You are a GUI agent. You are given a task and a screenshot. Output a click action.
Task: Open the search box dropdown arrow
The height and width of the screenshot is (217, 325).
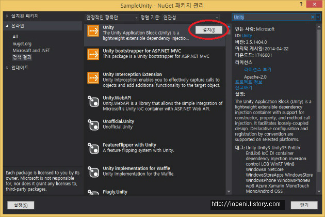[318, 17]
